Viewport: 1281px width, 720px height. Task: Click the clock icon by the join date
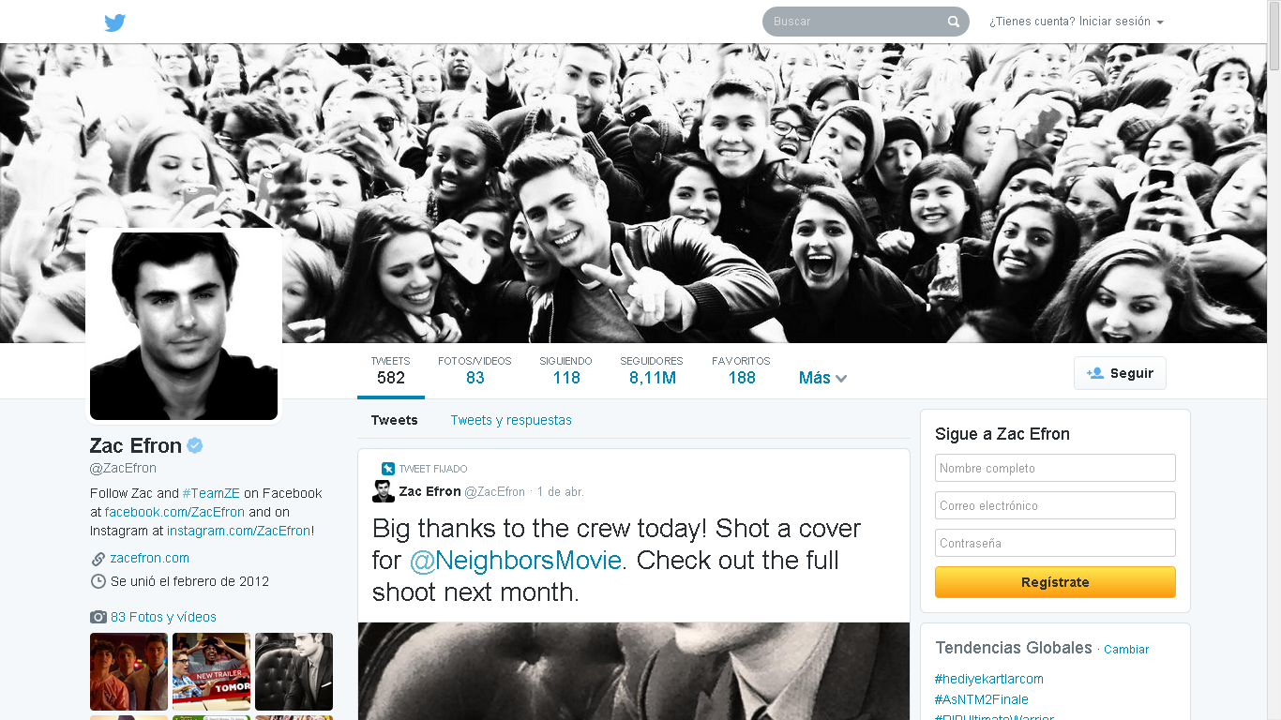point(98,581)
